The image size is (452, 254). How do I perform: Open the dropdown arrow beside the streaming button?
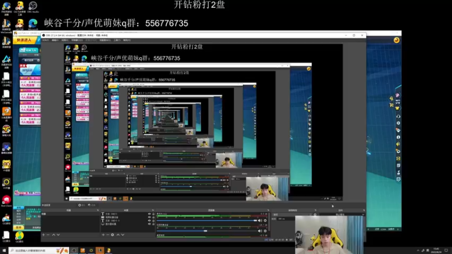(x=363, y=214)
